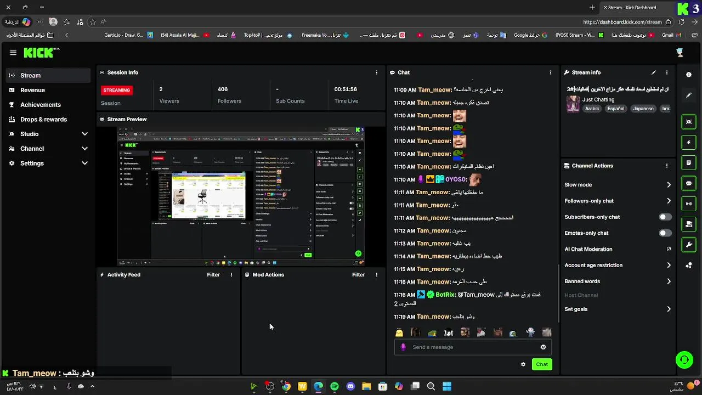The height and width of the screenshot is (395, 702).
Task: Click the layout dots icon at the sidebar bottom
Action: tap(689, 266)
